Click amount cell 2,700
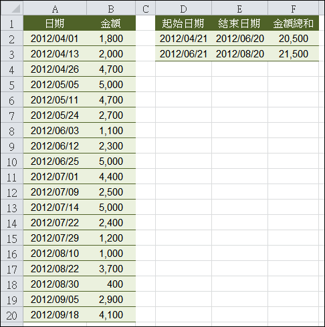The image size is (325, 327). 111,115
